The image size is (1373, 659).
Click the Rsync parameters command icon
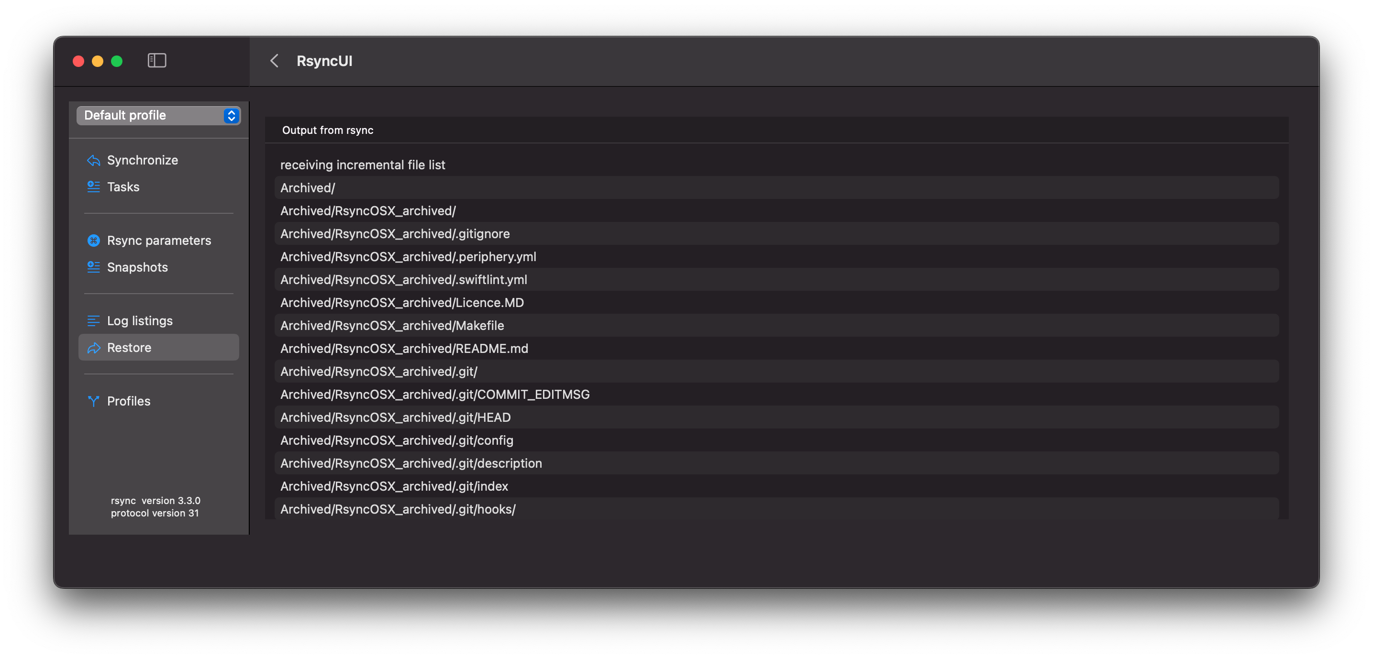point(93,241)
